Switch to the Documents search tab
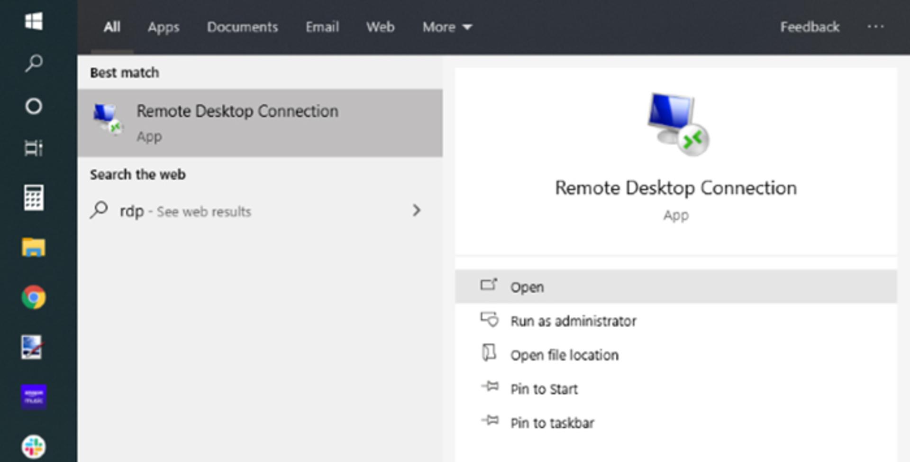Screen dimensions: 910x462 point(243,27)
